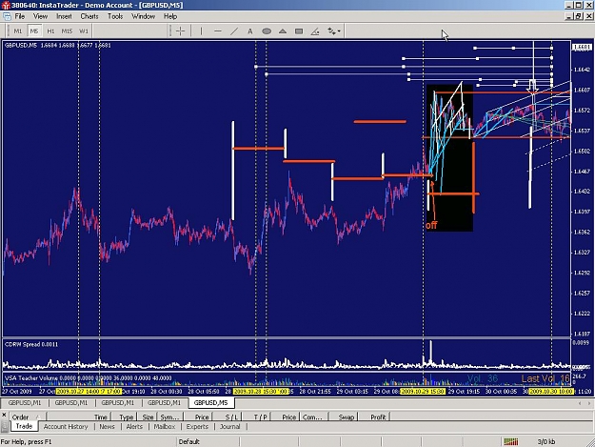Sort by the S / L column header
Image resolution: width=595 pixels, height=447 pixels.
coord(227,417)
